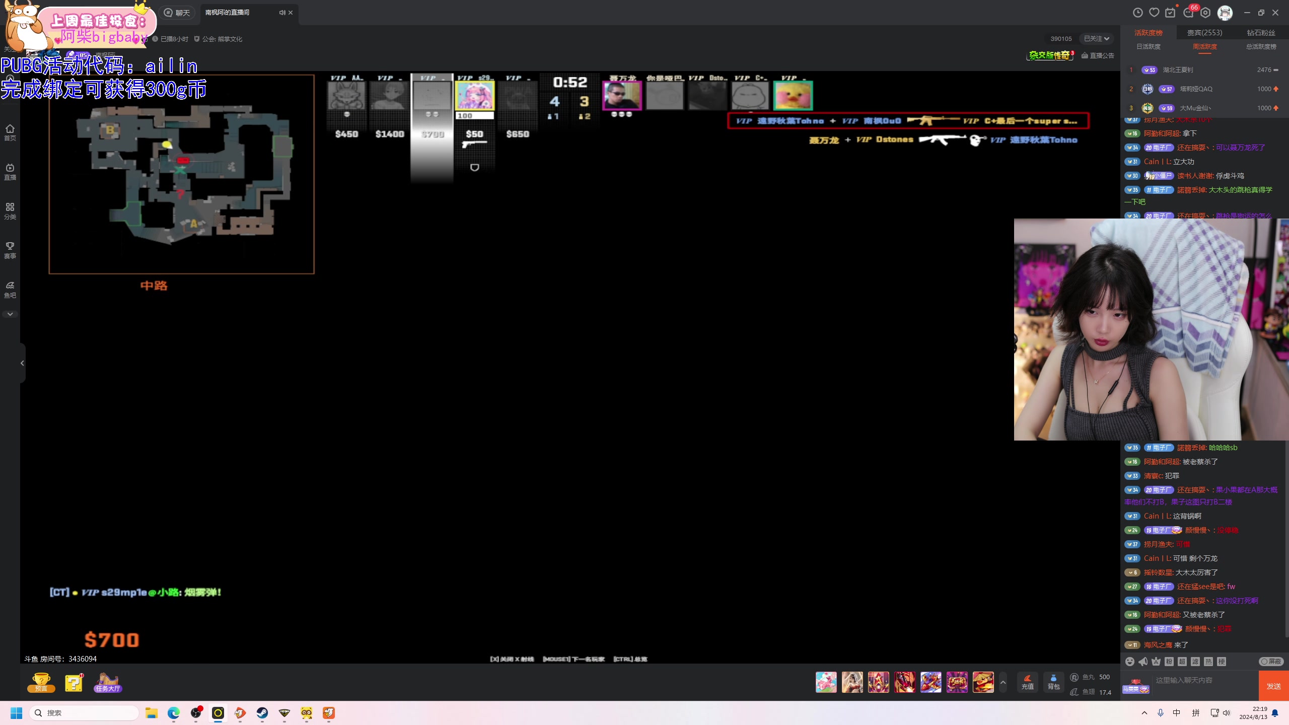Open the emoji picker in chat
The width and height of the screenshot is (1289, 725).
tap(1130, 662)
